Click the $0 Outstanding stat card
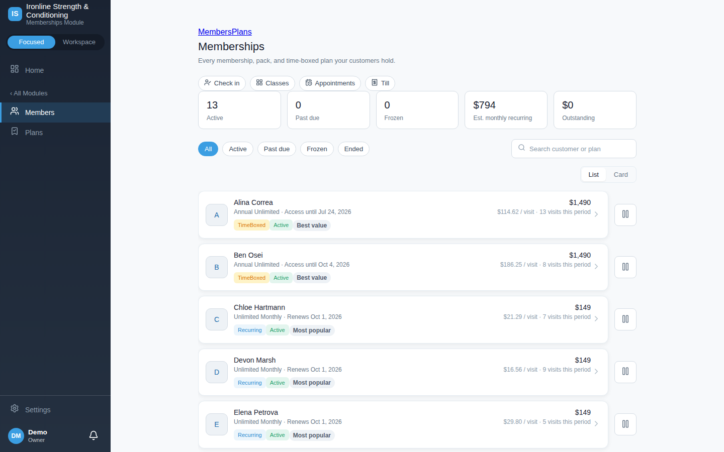The width and height of the screenshot is (724, 452). [595, 110]
